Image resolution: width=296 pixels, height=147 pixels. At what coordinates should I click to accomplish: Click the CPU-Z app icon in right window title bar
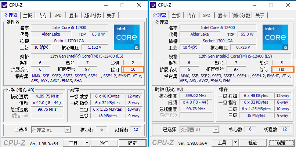pyautogui.click(x=154, y=5)
